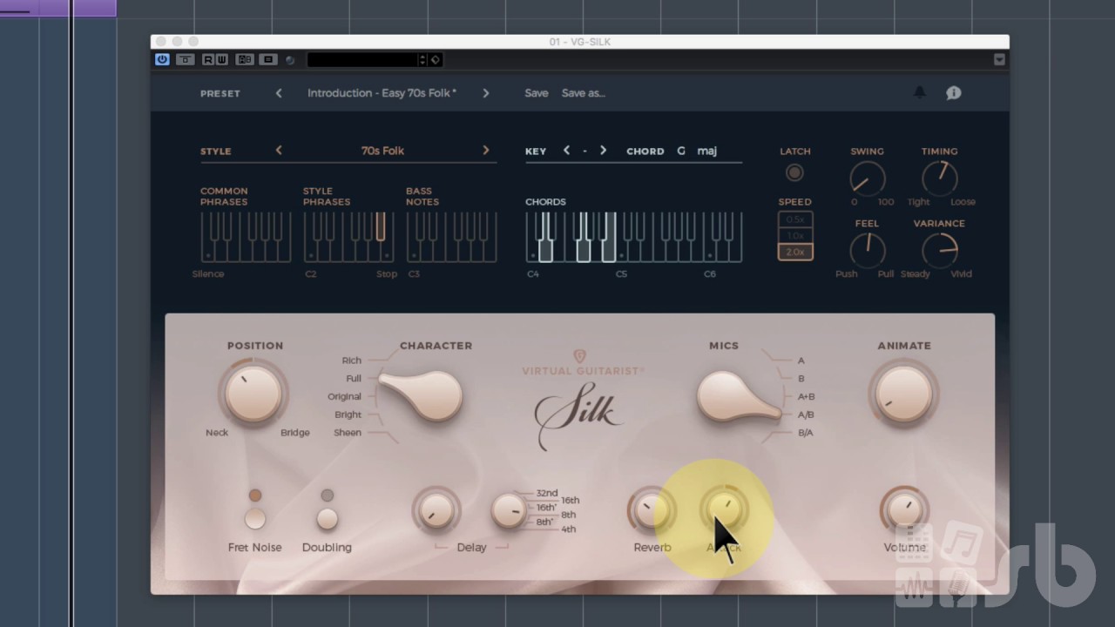
Task: Click the Mics selector lever
Action: pos(739,396)
